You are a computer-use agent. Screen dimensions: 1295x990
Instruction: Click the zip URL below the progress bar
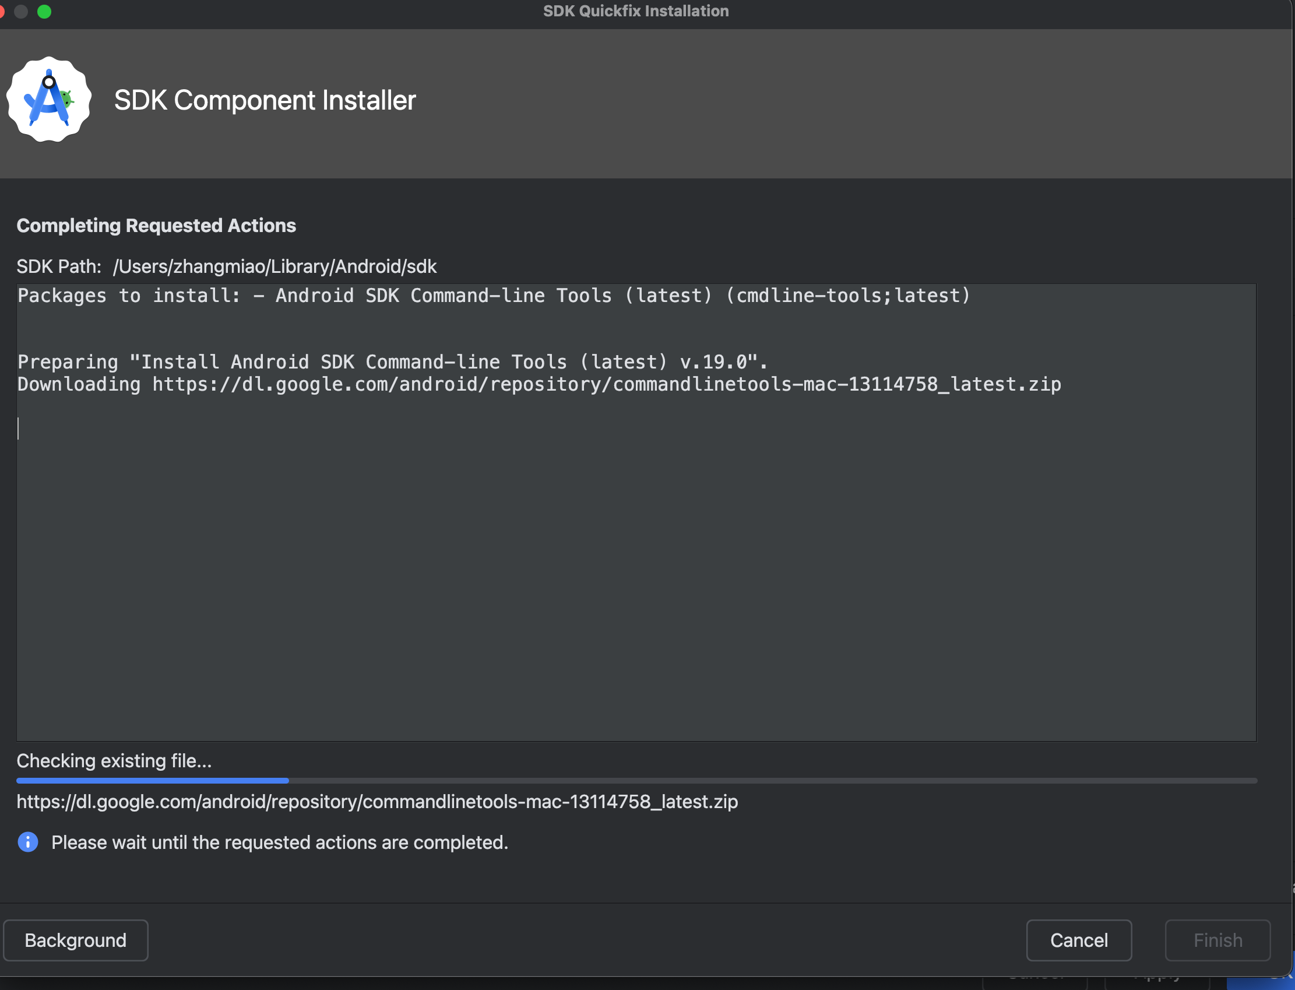pos(378,802)
